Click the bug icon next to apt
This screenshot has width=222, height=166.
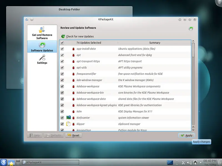pos(73,55)
